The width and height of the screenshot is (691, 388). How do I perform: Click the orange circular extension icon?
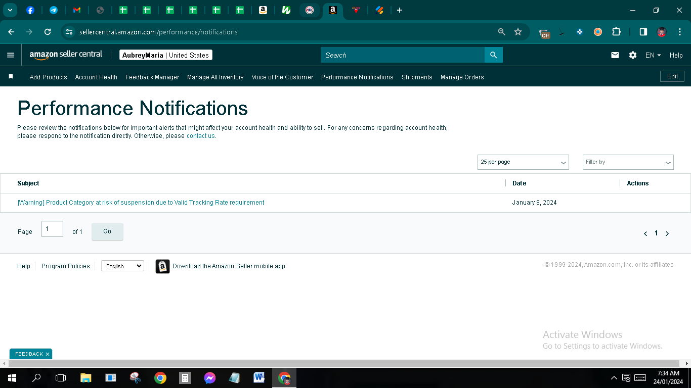point(598,32)
